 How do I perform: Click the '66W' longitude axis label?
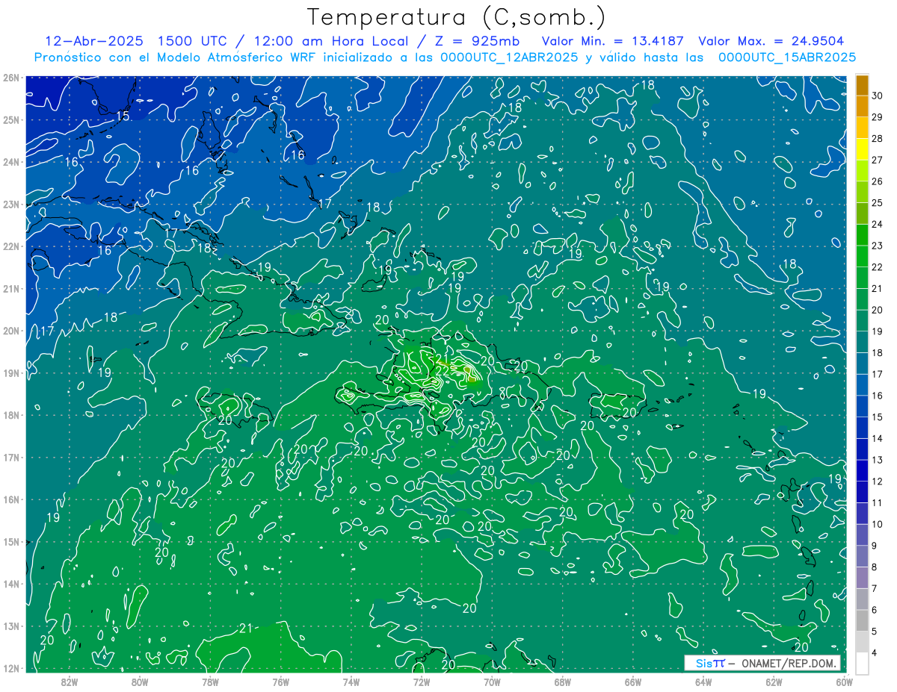coord(632,681)
